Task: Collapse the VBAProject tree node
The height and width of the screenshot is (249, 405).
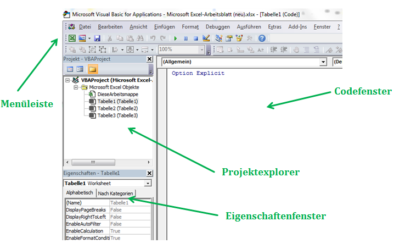Action: [67, 80]
